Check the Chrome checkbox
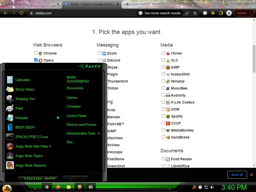Viewport: 256px width, 192px height. coord(36,53)
